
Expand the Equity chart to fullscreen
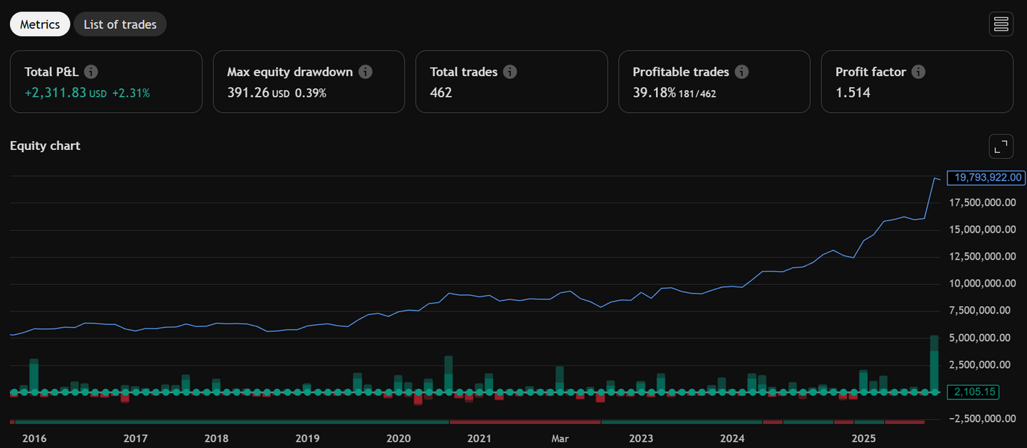[1001, 146]
